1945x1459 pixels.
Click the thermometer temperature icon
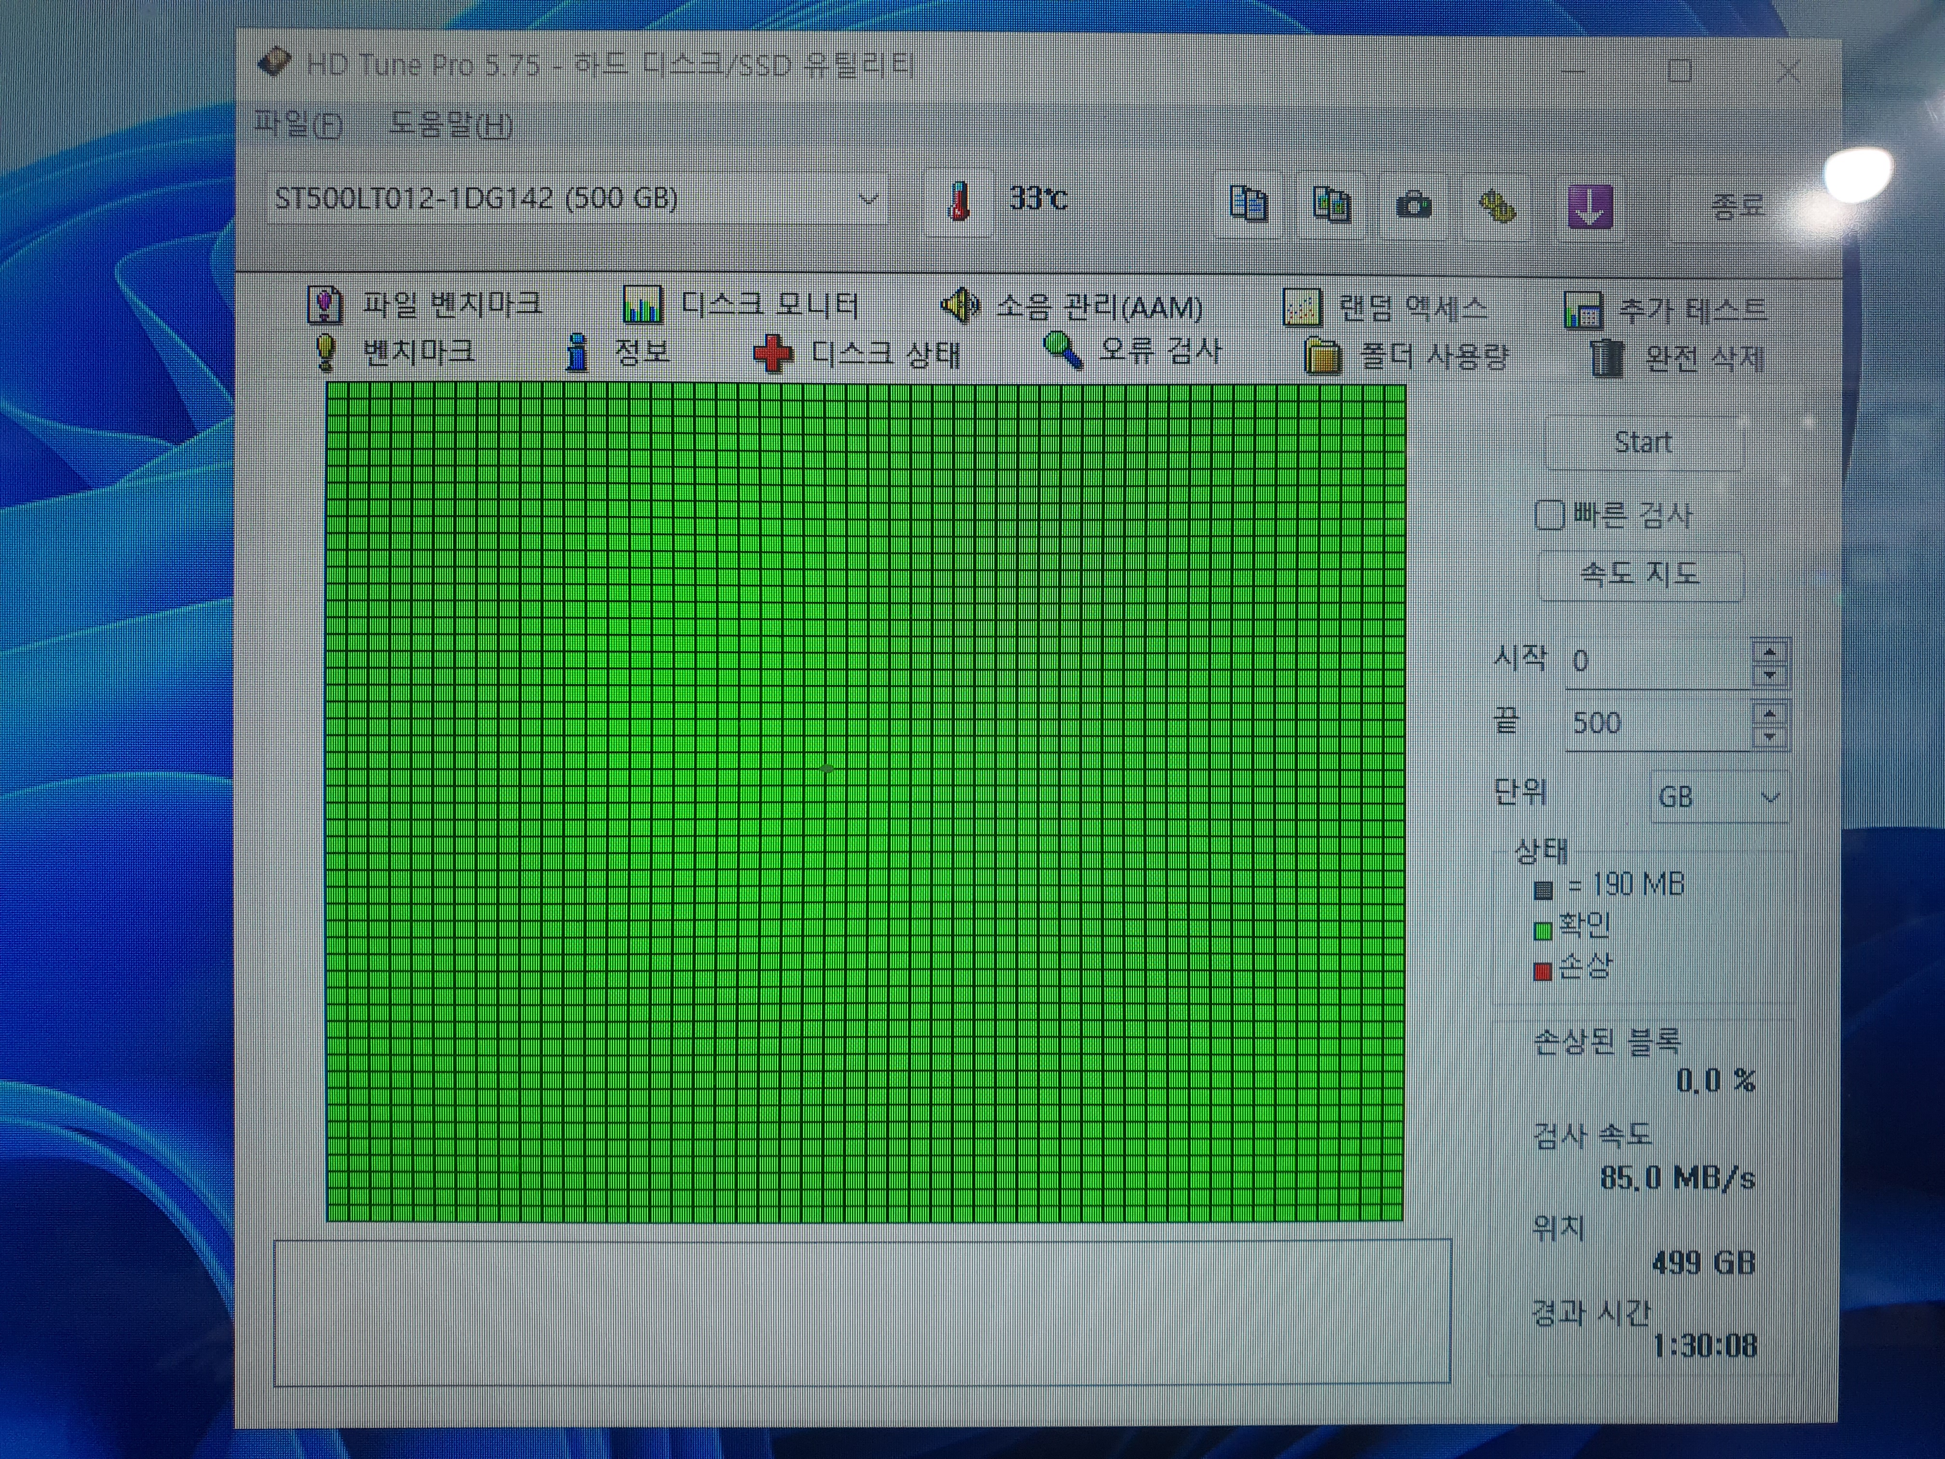point(959,201)
